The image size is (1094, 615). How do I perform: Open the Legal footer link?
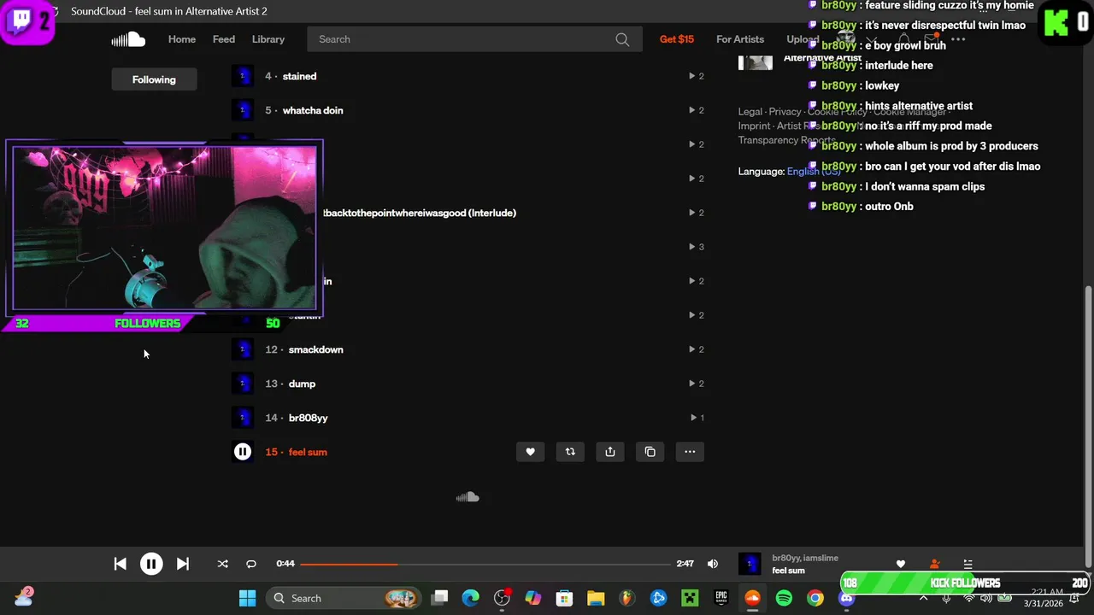[x=750, y=112]
